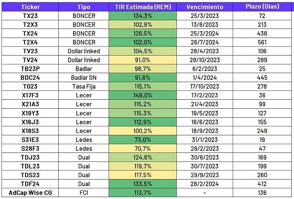Screen dimensions: 294x199
Task: Select the Tasa Fija type cell
Action: click(x=87, y=87)
